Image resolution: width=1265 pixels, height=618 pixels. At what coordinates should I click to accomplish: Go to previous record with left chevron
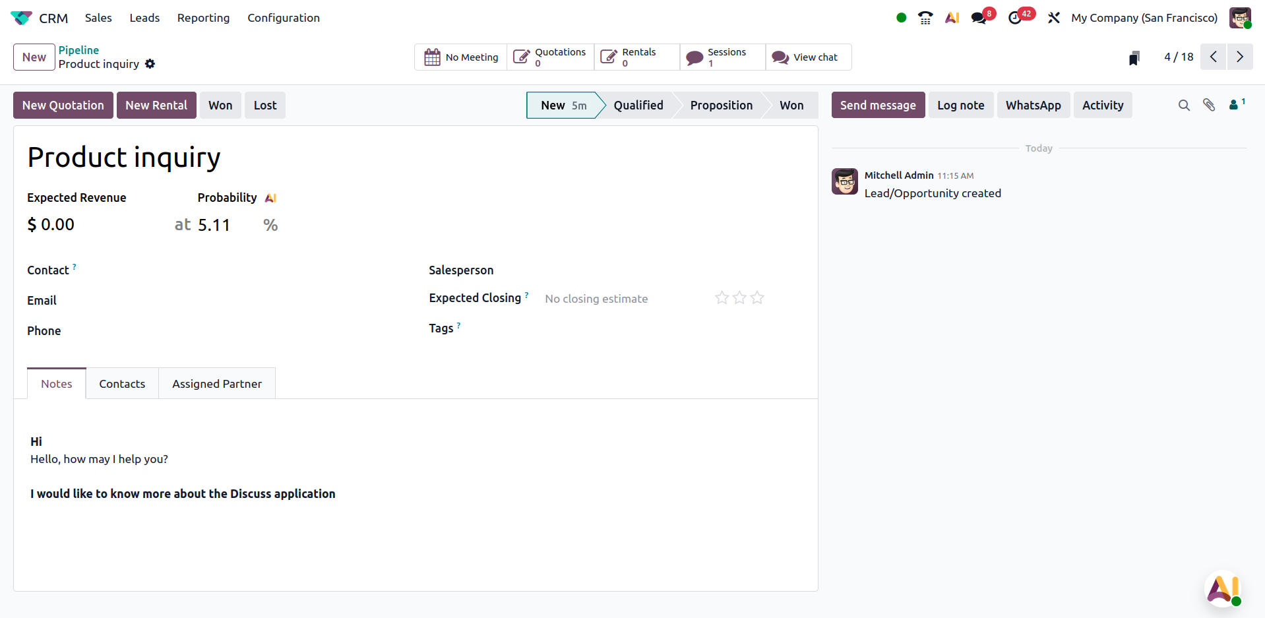[x=1214, y=57]
